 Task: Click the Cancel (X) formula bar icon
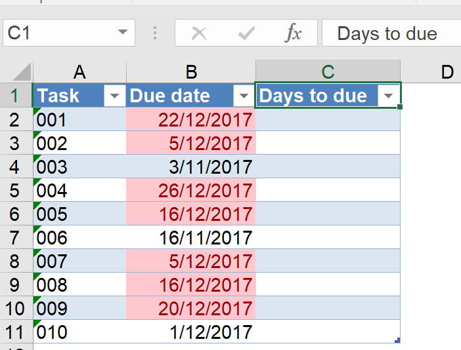coord(198,33)
